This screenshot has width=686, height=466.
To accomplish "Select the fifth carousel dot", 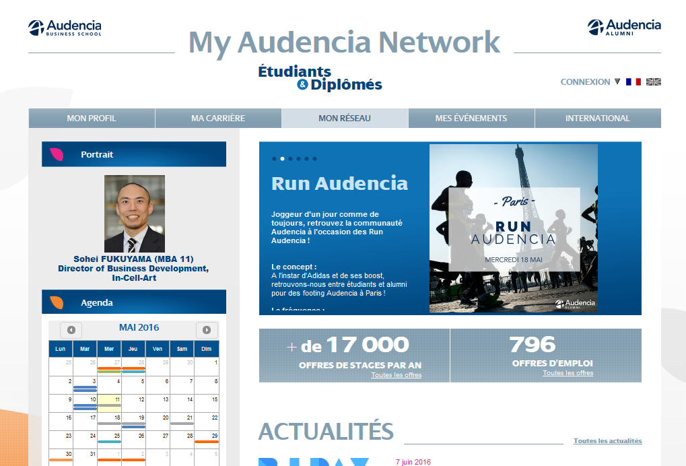I will 307,159.
